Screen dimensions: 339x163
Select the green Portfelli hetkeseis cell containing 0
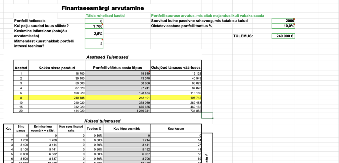[x=94, y=21]
